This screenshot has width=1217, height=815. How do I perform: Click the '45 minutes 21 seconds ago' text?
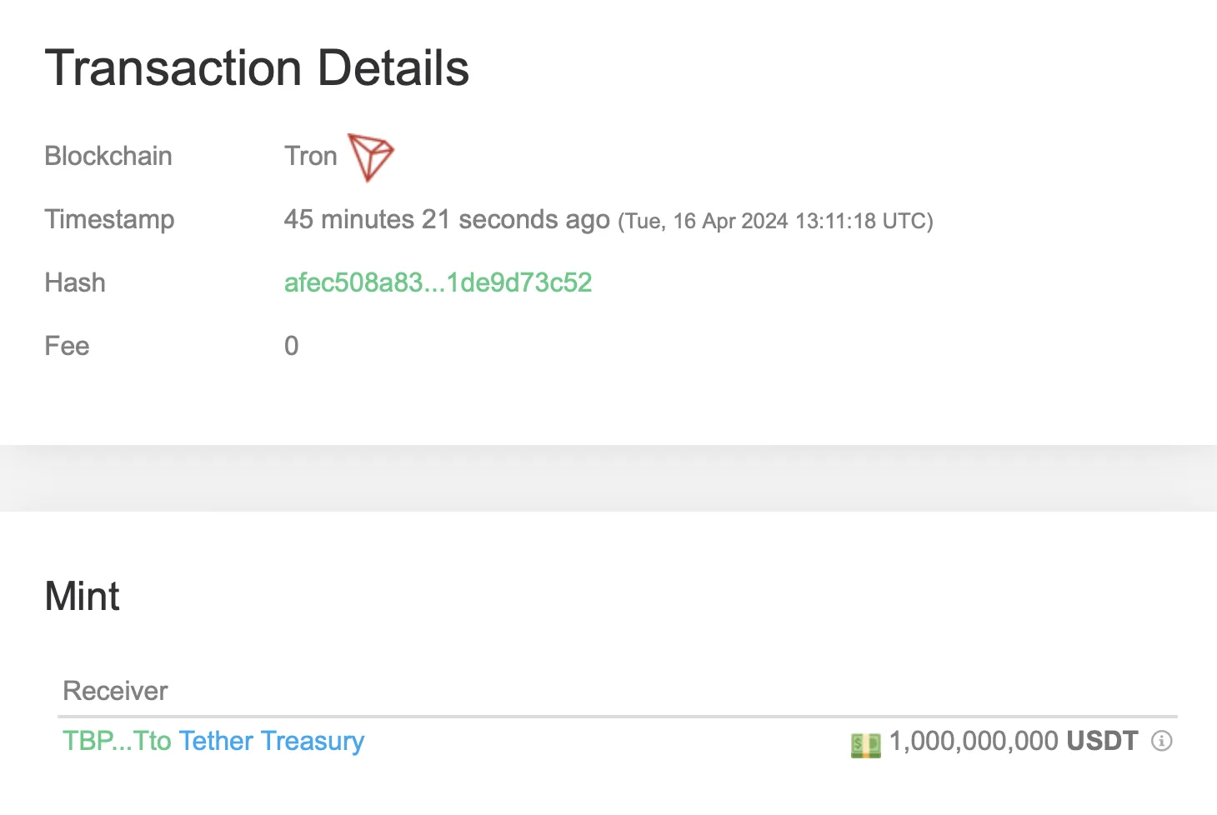[x=447, y=219]
